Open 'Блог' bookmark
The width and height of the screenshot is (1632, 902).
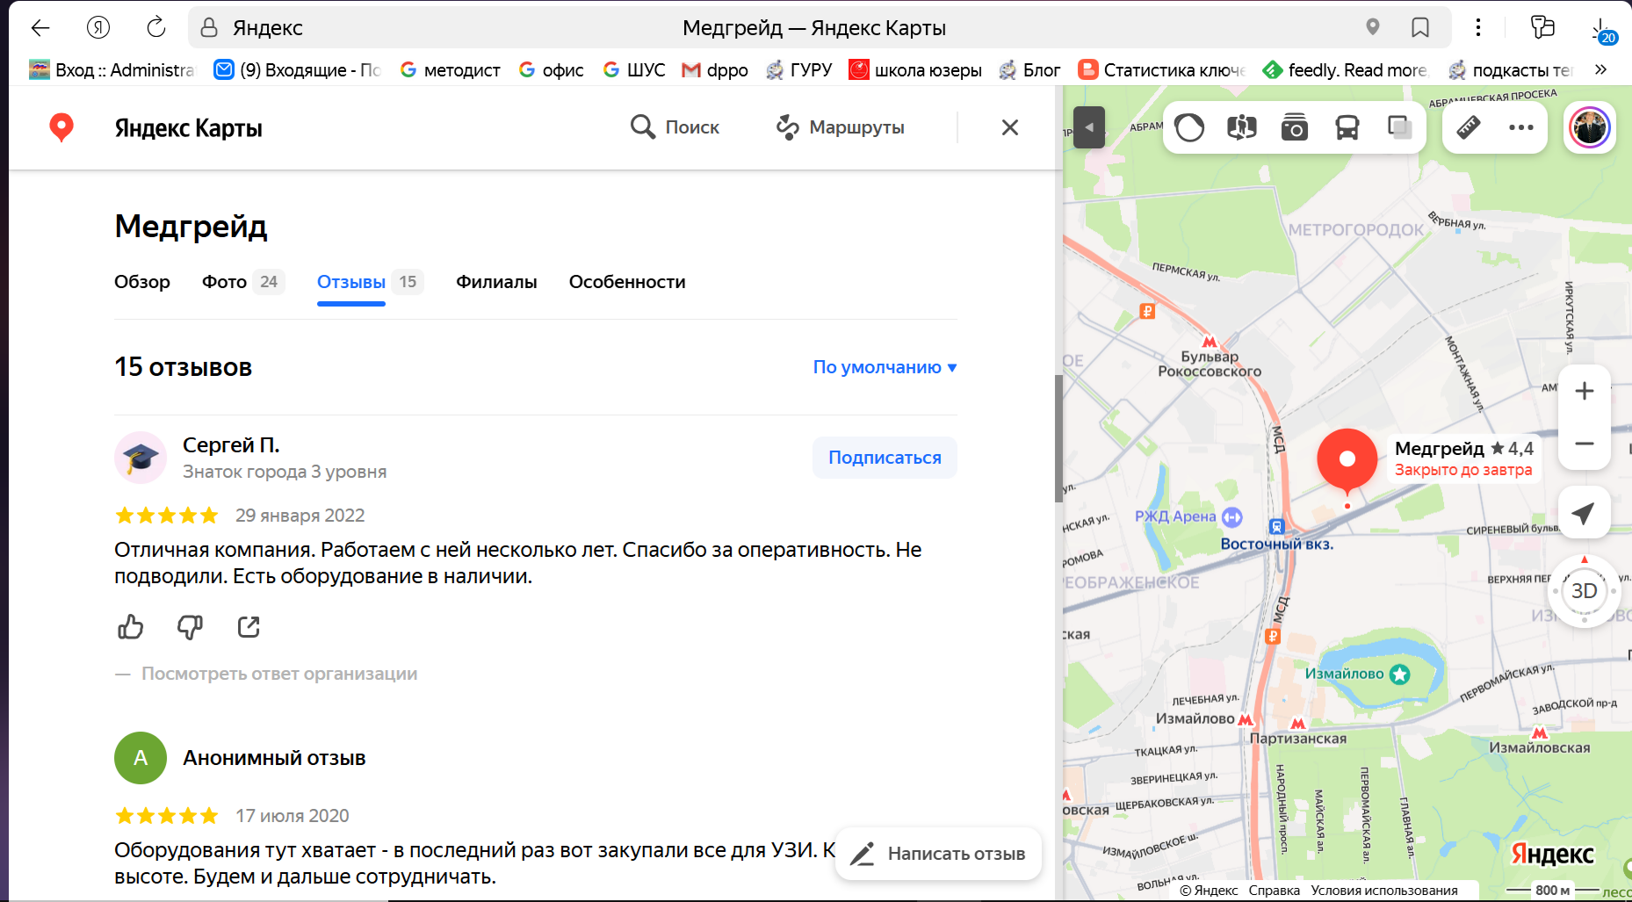coord(1029,70)
